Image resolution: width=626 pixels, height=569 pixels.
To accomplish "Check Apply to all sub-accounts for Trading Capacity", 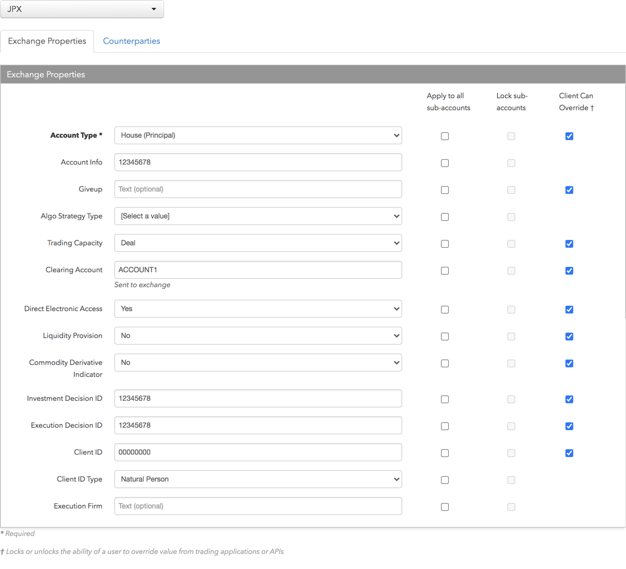I will pos(445,244).
